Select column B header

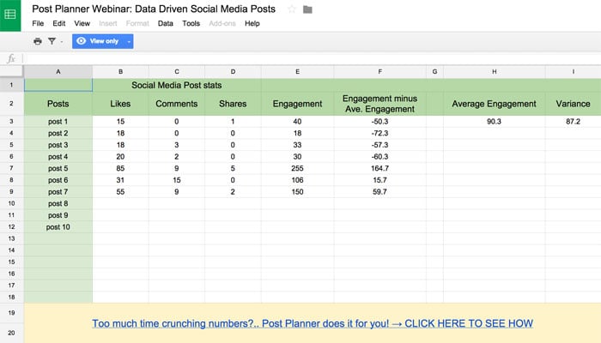pos(120,71)
